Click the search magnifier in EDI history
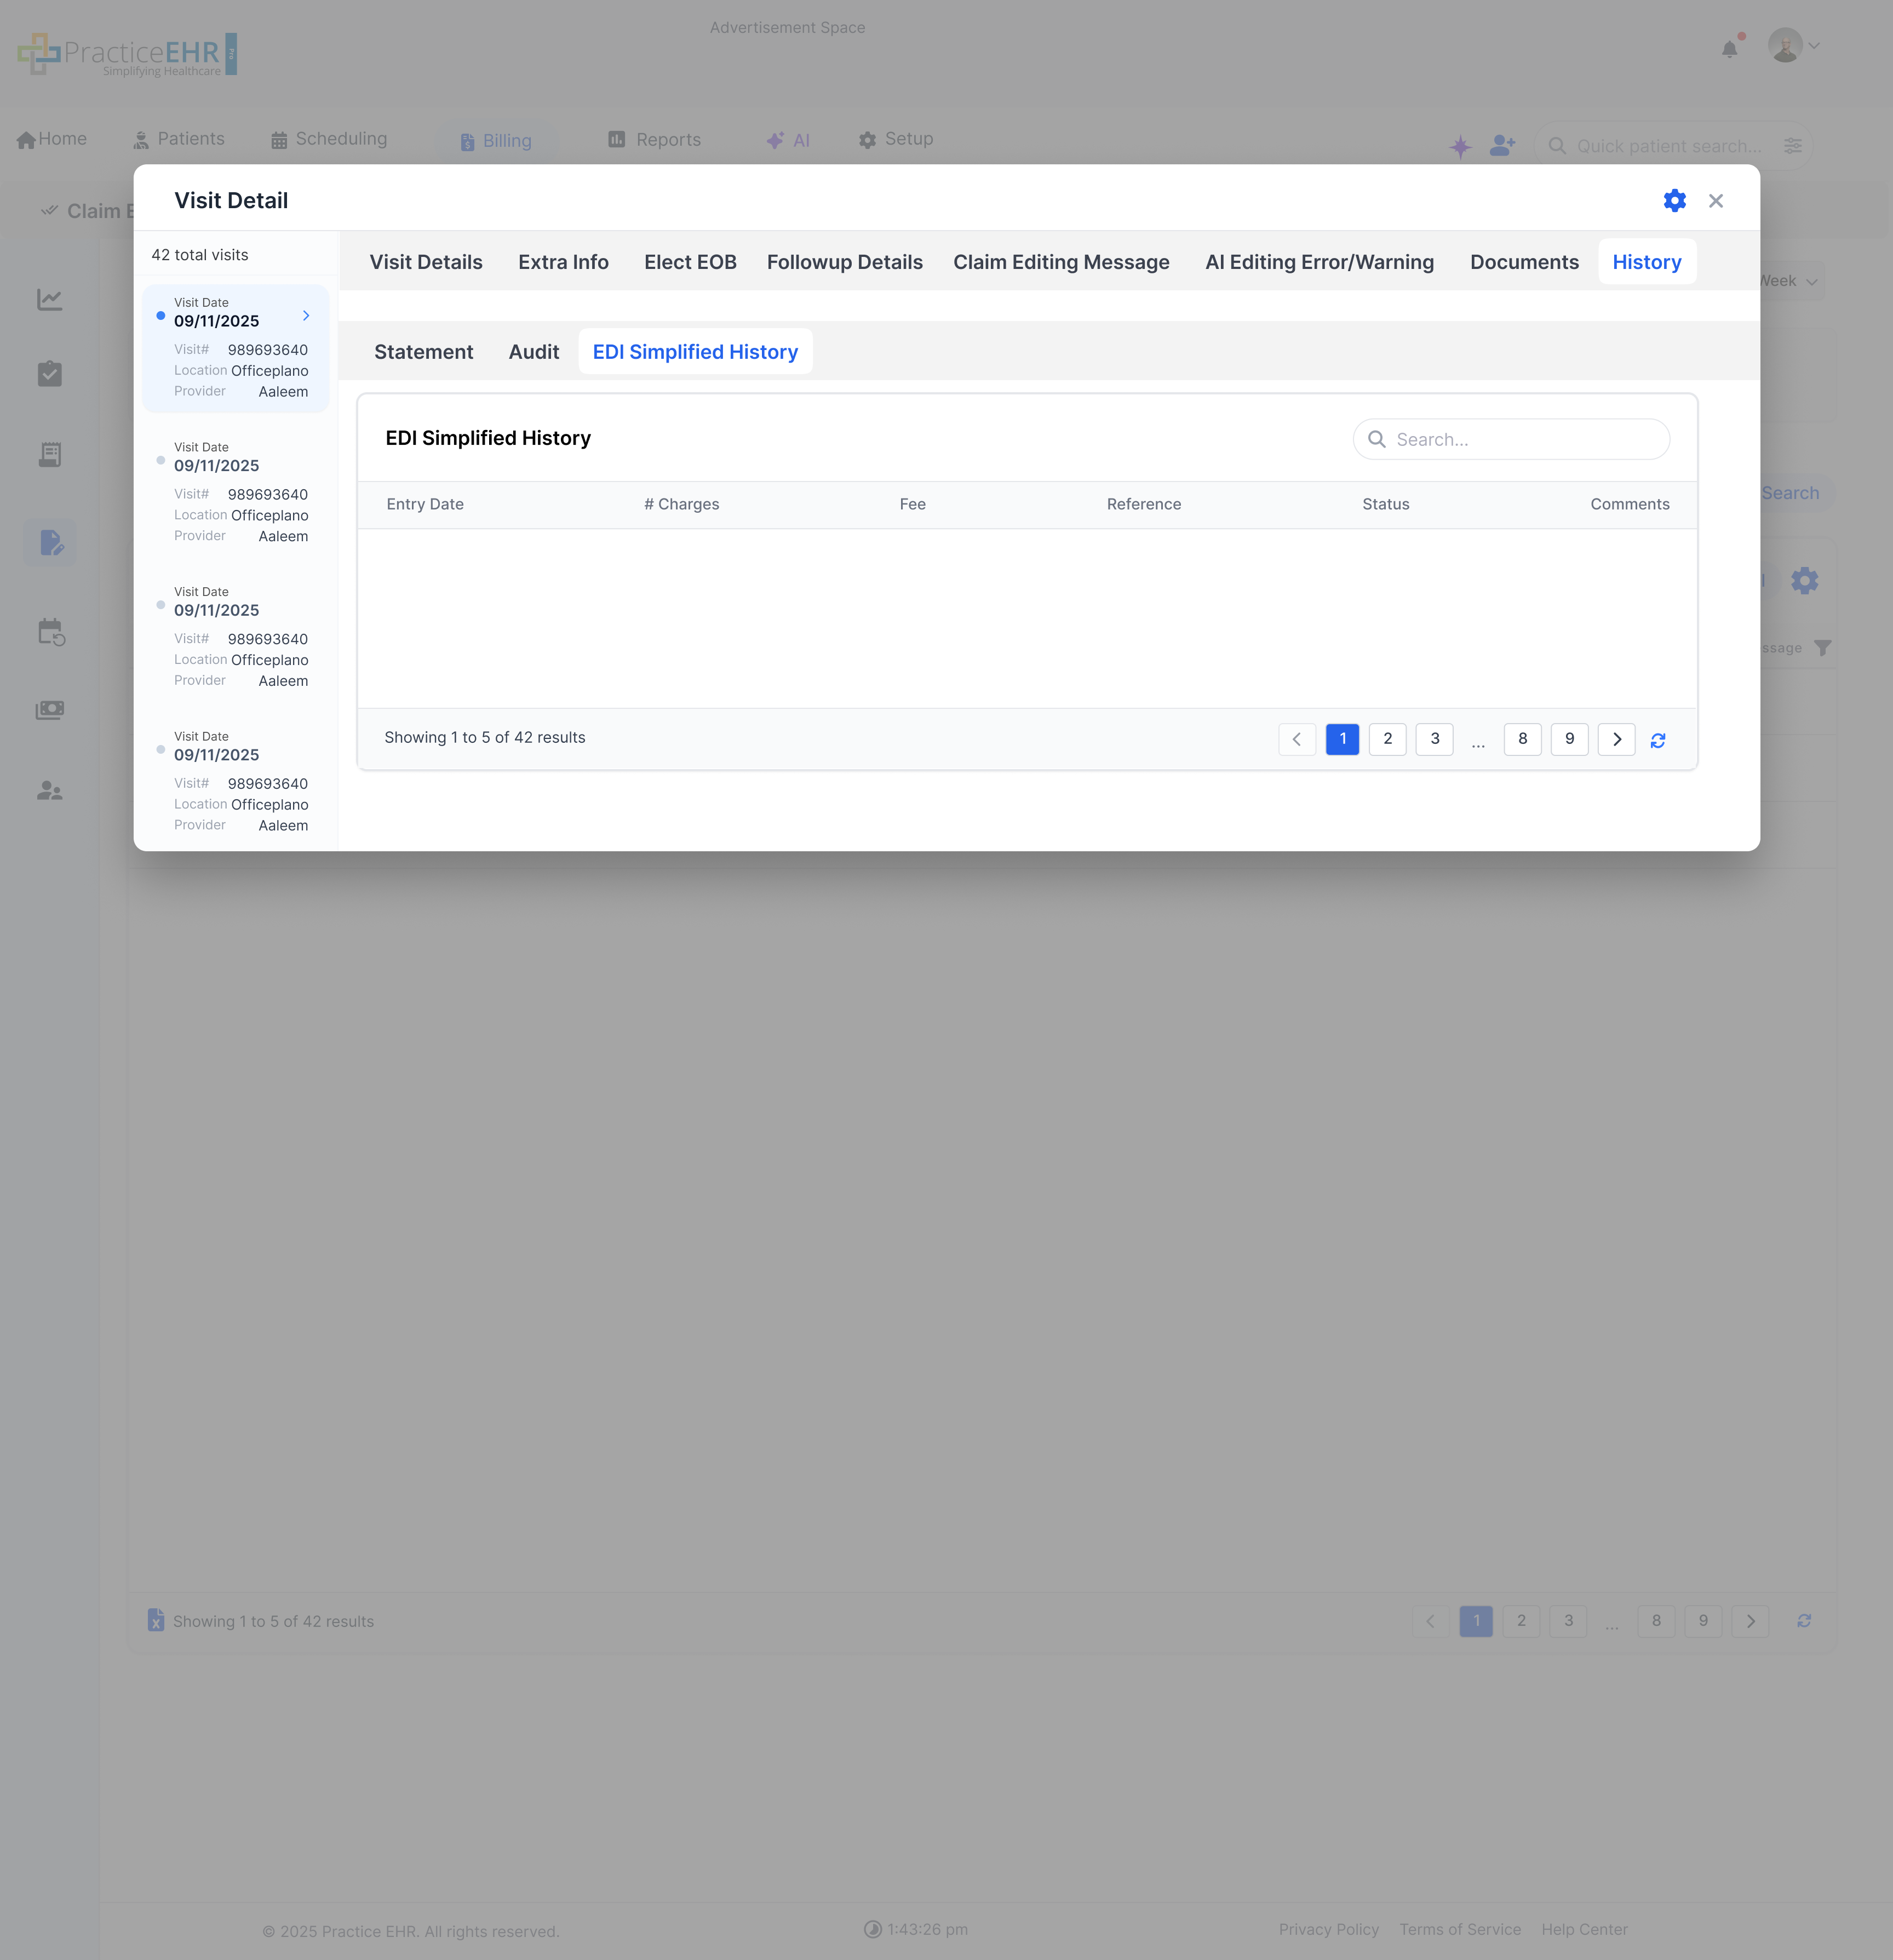 [x=1376, y=439]
